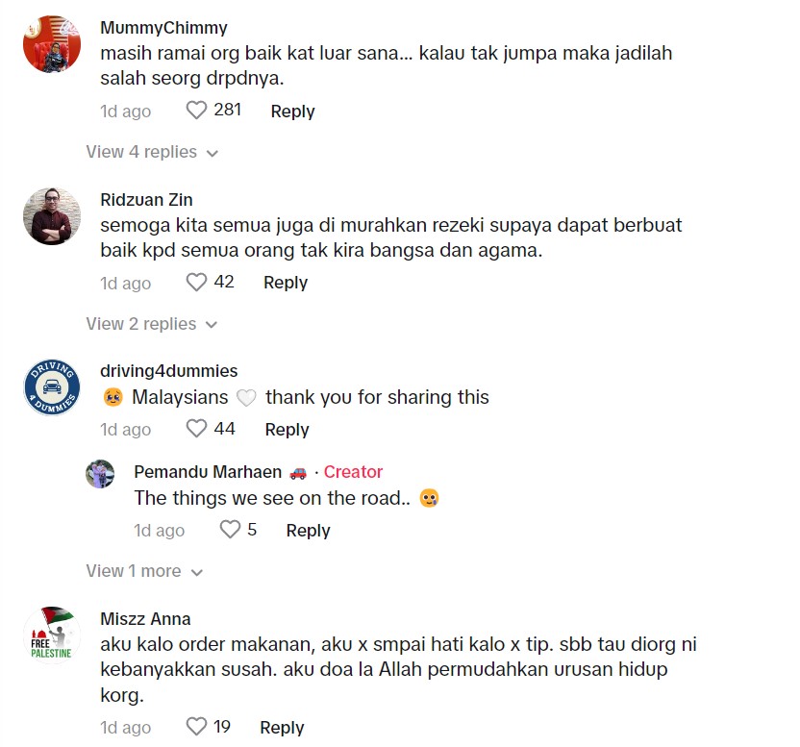Expand View 4 replies
The width and height of the screenshot is (800, 747).
point(152,152)
